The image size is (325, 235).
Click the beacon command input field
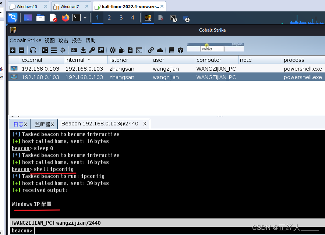179,231
